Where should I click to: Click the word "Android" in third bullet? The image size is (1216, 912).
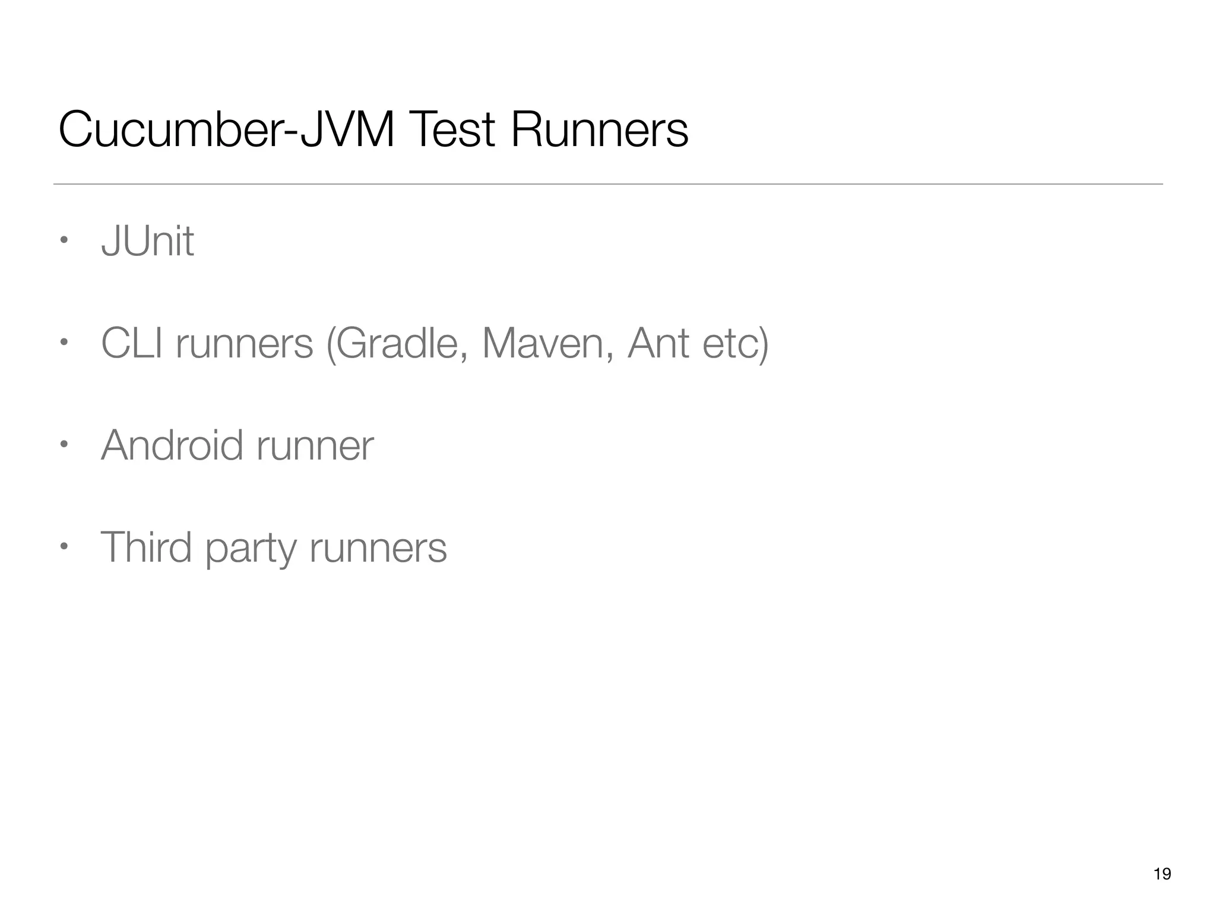pos(172,445)
